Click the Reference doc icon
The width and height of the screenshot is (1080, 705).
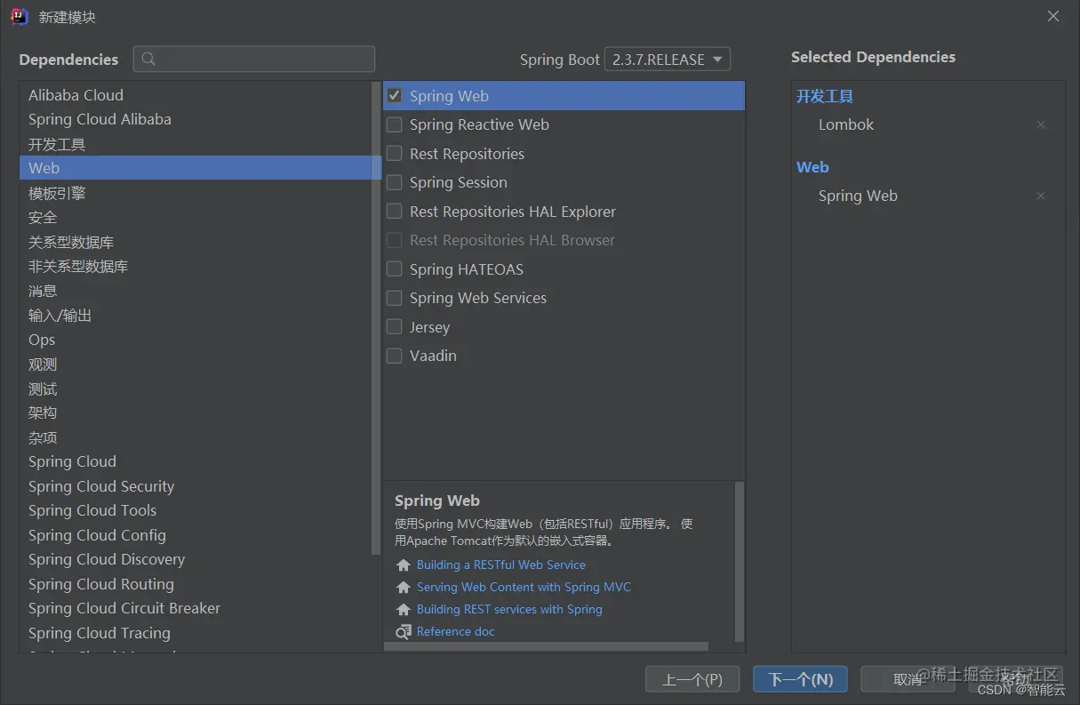404,632
